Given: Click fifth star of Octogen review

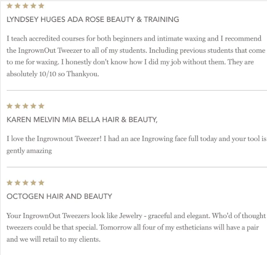Looking at the screenshot, I should 41,183.
